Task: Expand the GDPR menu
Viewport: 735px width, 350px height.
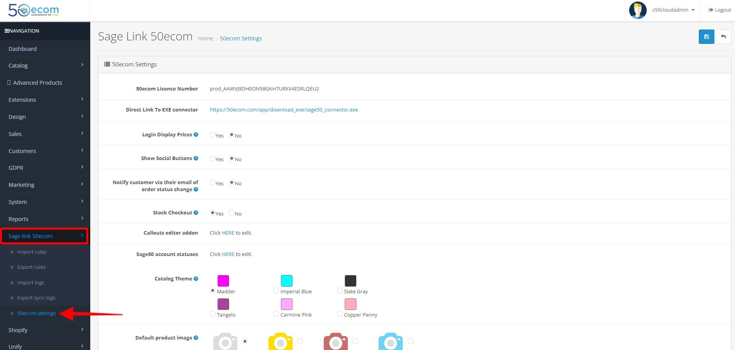Action: (x=45, y=168)
